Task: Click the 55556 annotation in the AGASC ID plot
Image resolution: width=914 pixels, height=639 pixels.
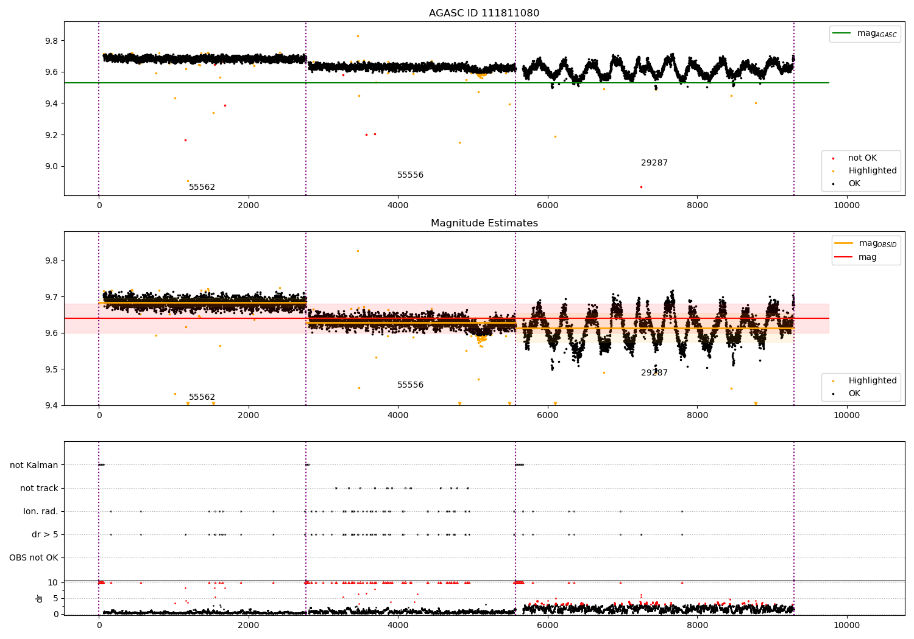Action: click(410, 175)
